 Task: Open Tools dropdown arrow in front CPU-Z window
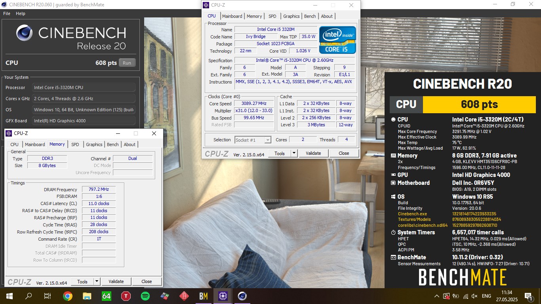[294, 153]
